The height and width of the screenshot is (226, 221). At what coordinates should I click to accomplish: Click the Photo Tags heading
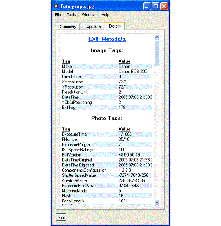(107, 118)
